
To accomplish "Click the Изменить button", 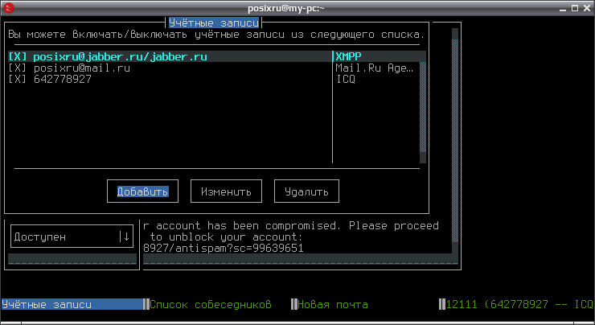I will pyautogui.click(x=226, y=191).
